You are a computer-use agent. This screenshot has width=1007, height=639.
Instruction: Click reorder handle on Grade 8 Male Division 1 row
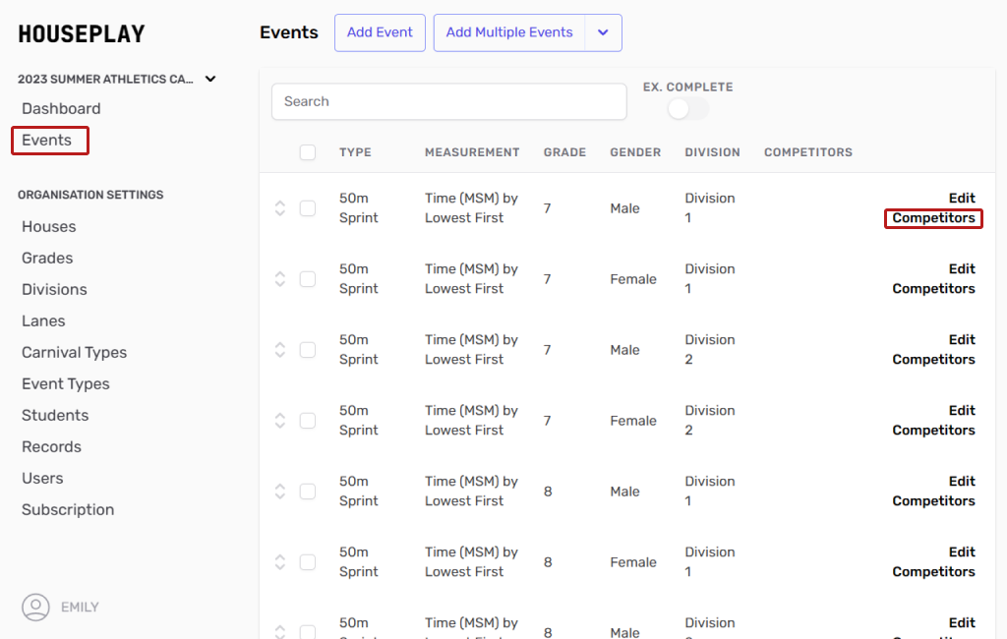280,492
